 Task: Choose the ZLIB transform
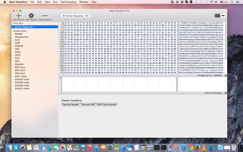pos(17,40)
